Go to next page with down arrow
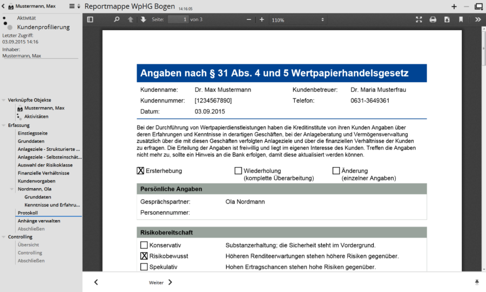Image resolution: width=486 pixels, height=292 pixels. [143, 19]
